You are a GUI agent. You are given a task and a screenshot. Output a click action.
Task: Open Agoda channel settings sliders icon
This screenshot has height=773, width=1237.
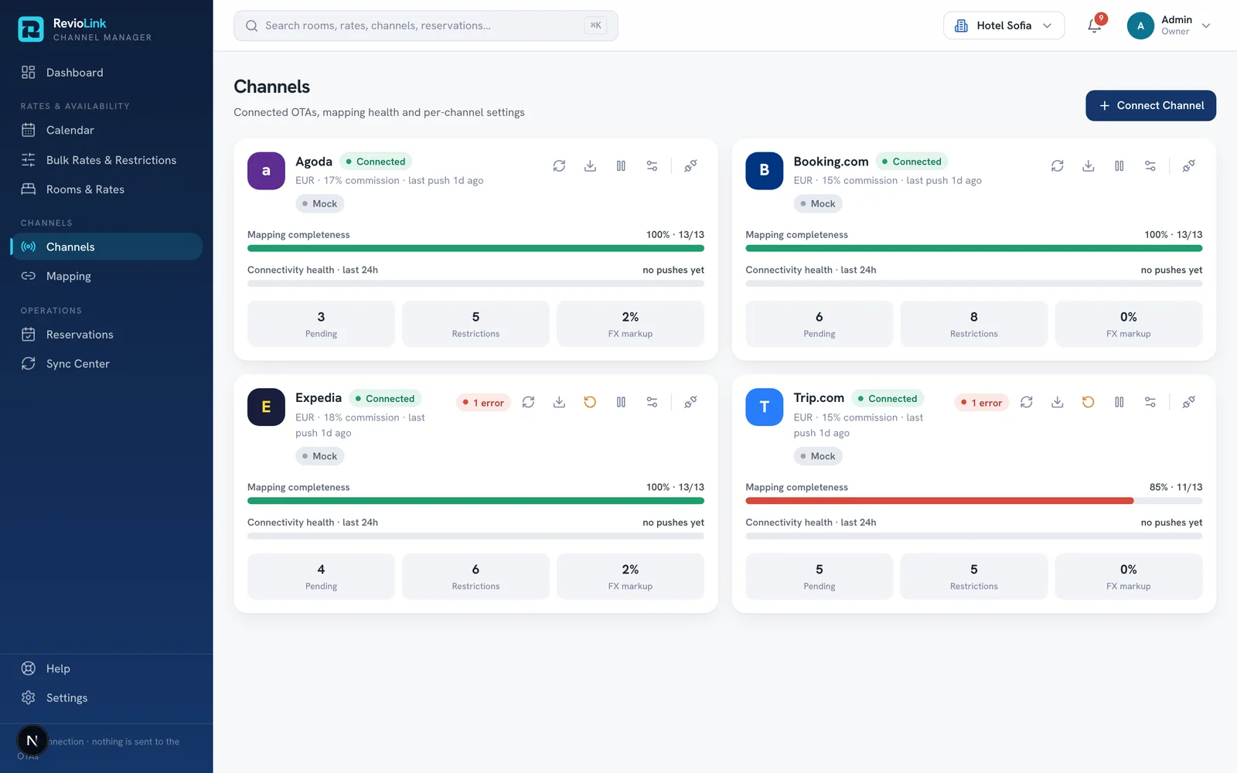[652, 165]
